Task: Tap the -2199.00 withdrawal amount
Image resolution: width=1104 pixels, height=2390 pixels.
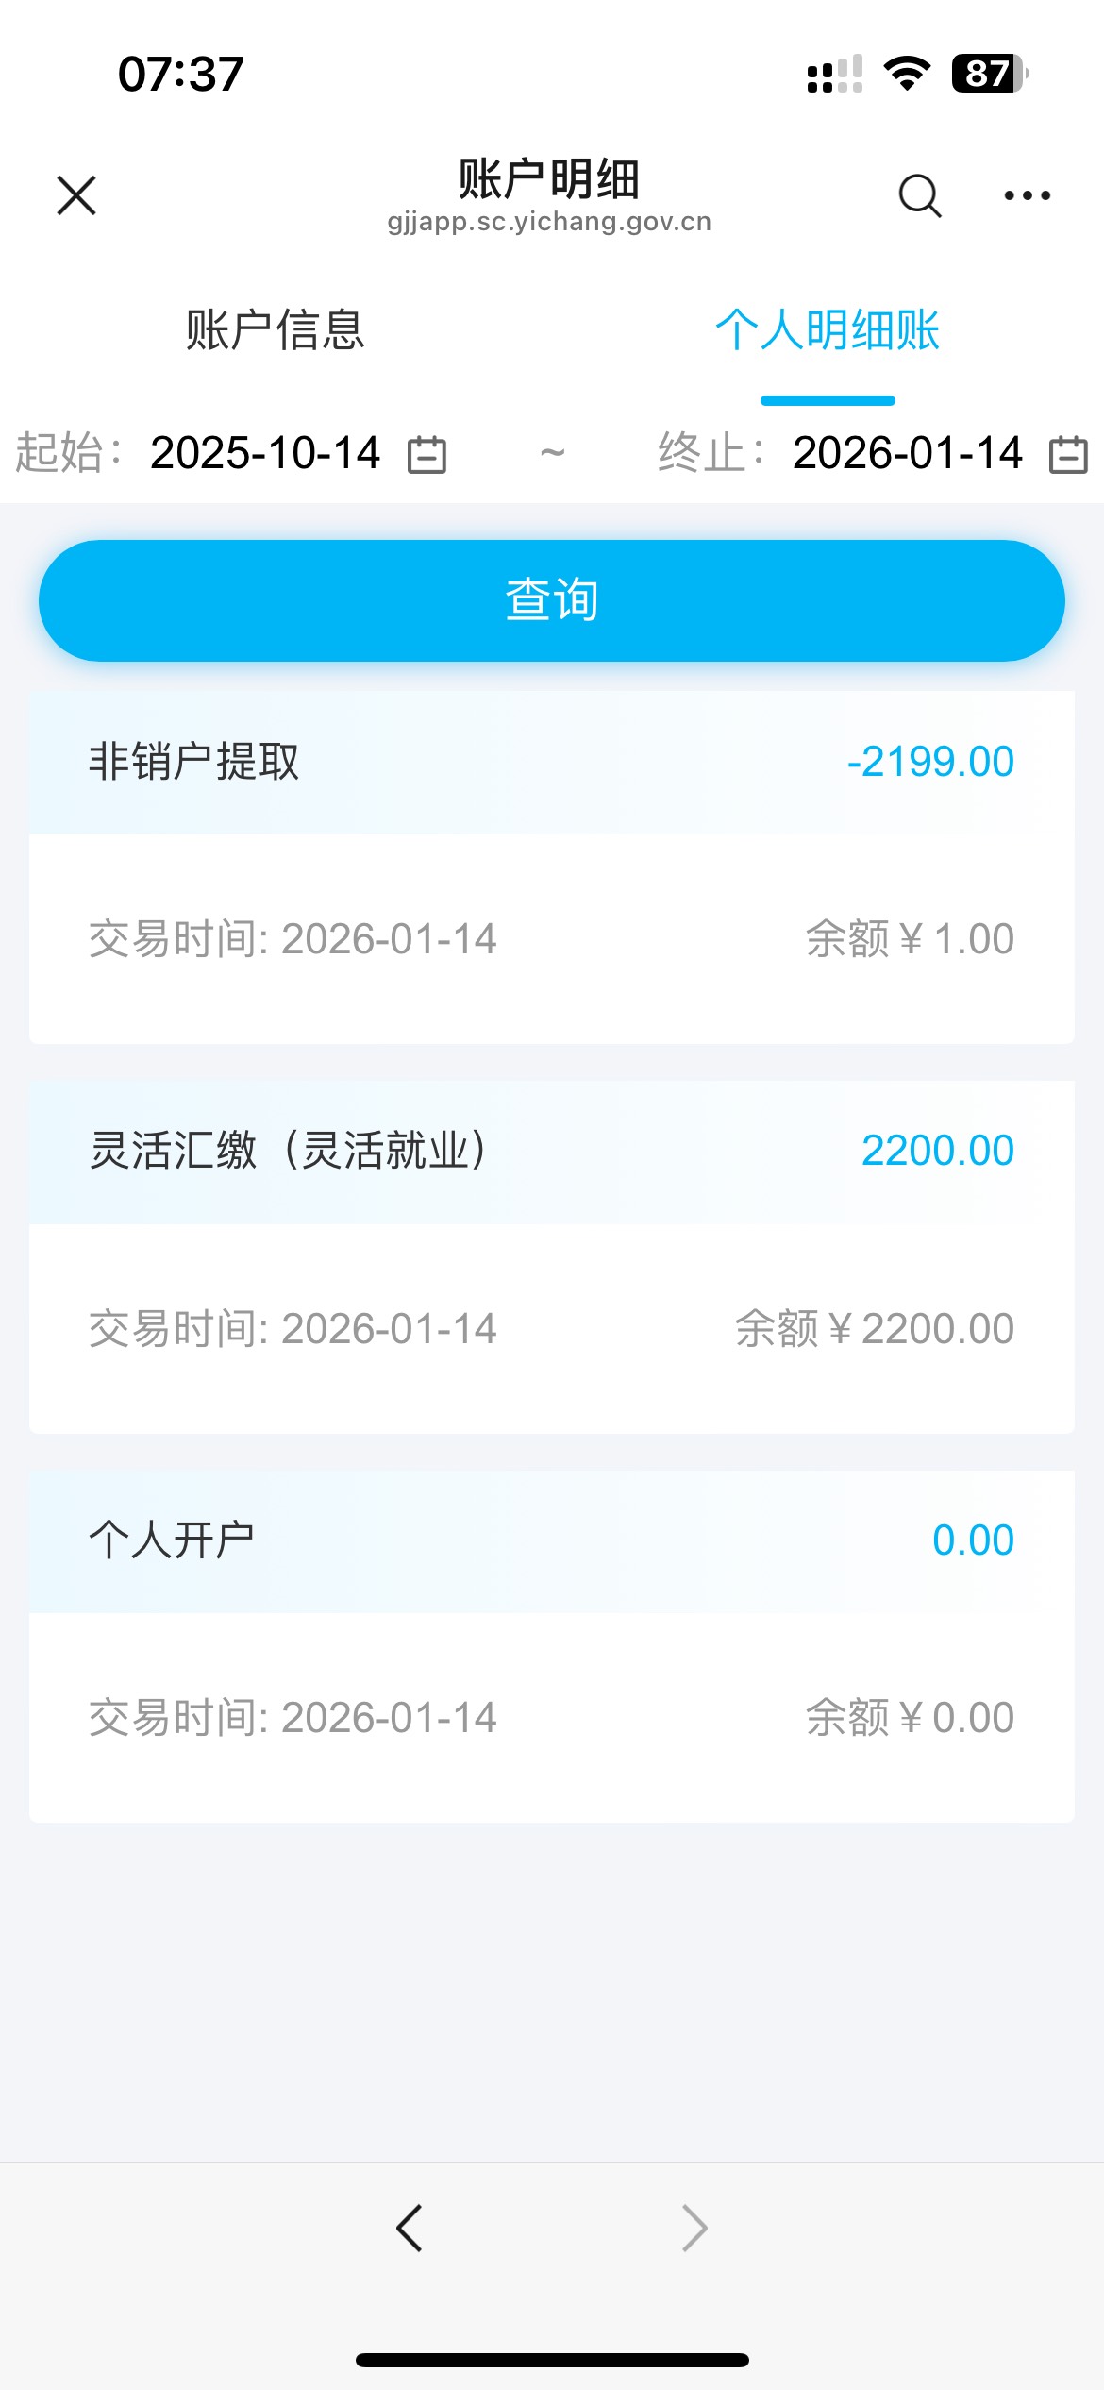Action: pyautogui.click(x=930, y=762)
